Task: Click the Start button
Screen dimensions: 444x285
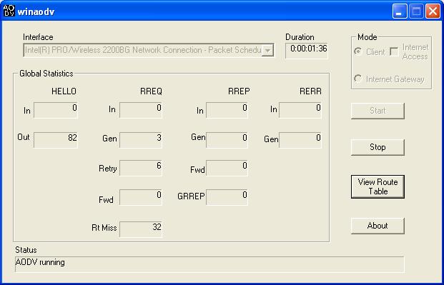Action: pyautogui.click(x=378, y=111)
